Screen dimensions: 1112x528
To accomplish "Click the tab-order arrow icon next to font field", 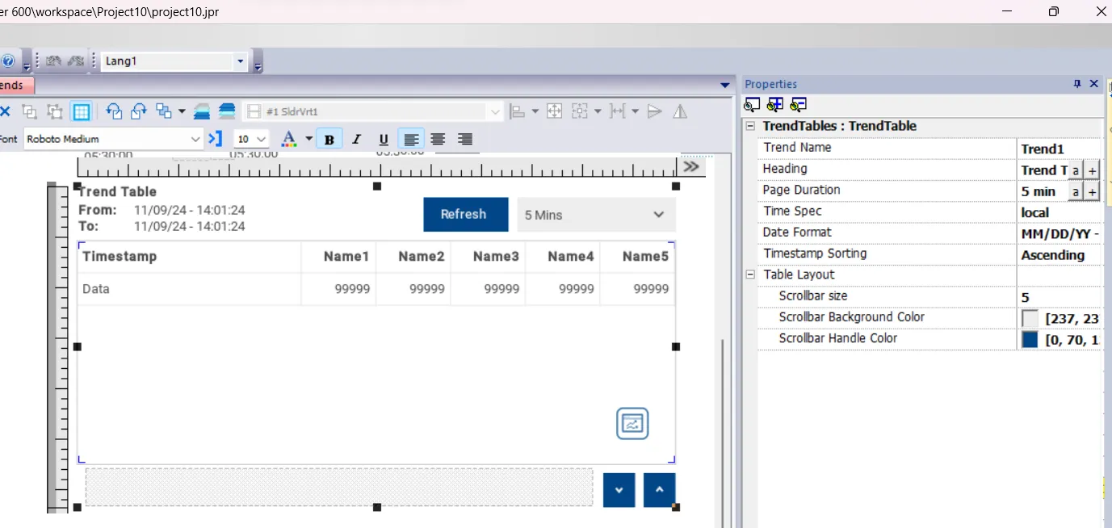I will 215,138.
